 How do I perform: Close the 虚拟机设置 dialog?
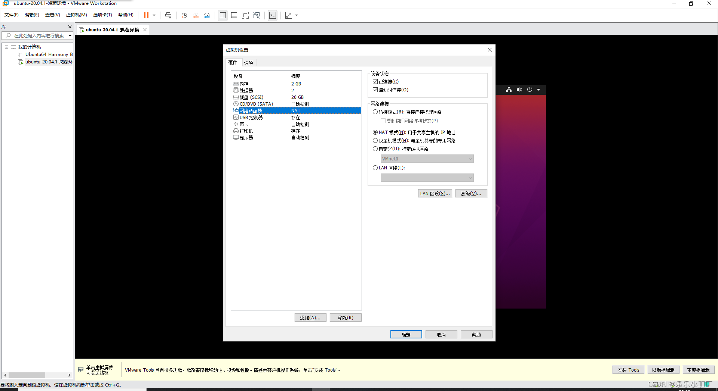(490, 50)
